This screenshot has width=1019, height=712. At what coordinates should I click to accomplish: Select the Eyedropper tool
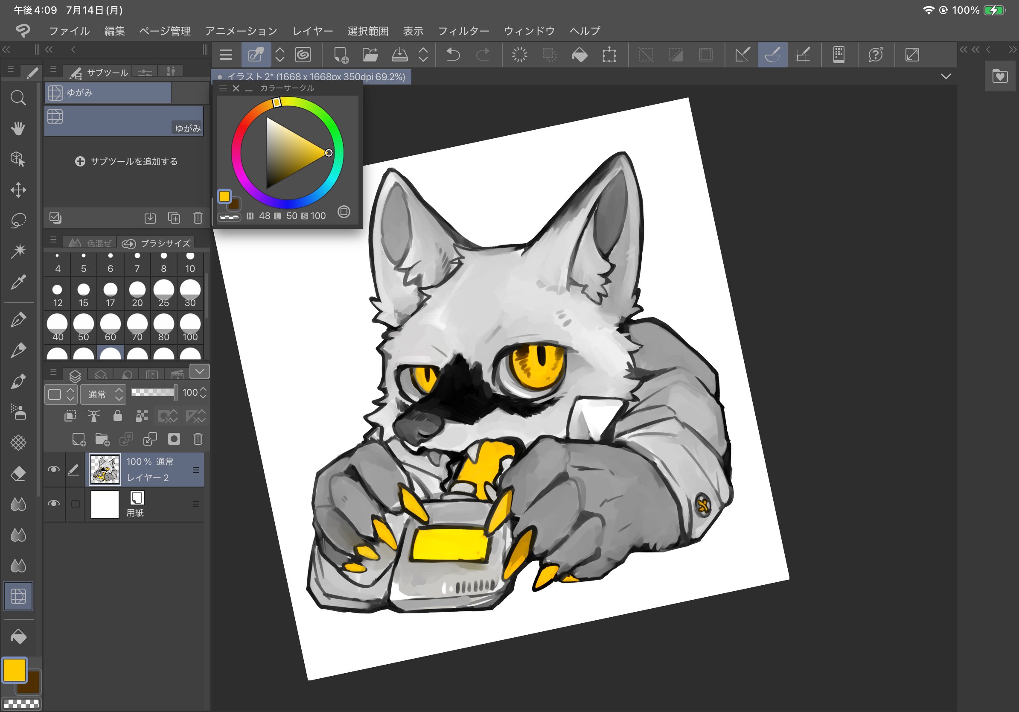click(18, 282)
